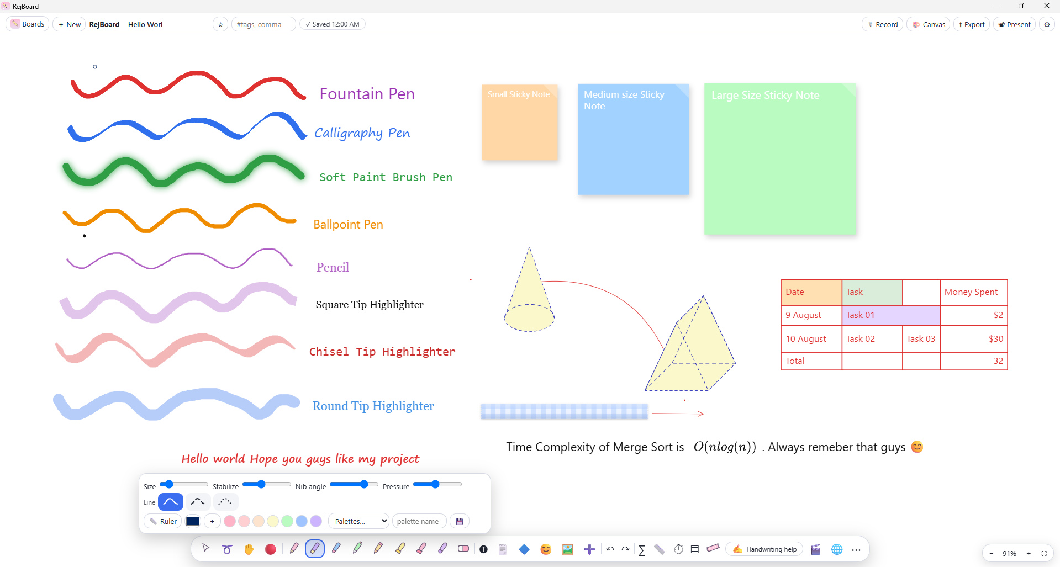Screen dimensions: 1060x567
Task: Click the purple plus tool
Action: 589,549
